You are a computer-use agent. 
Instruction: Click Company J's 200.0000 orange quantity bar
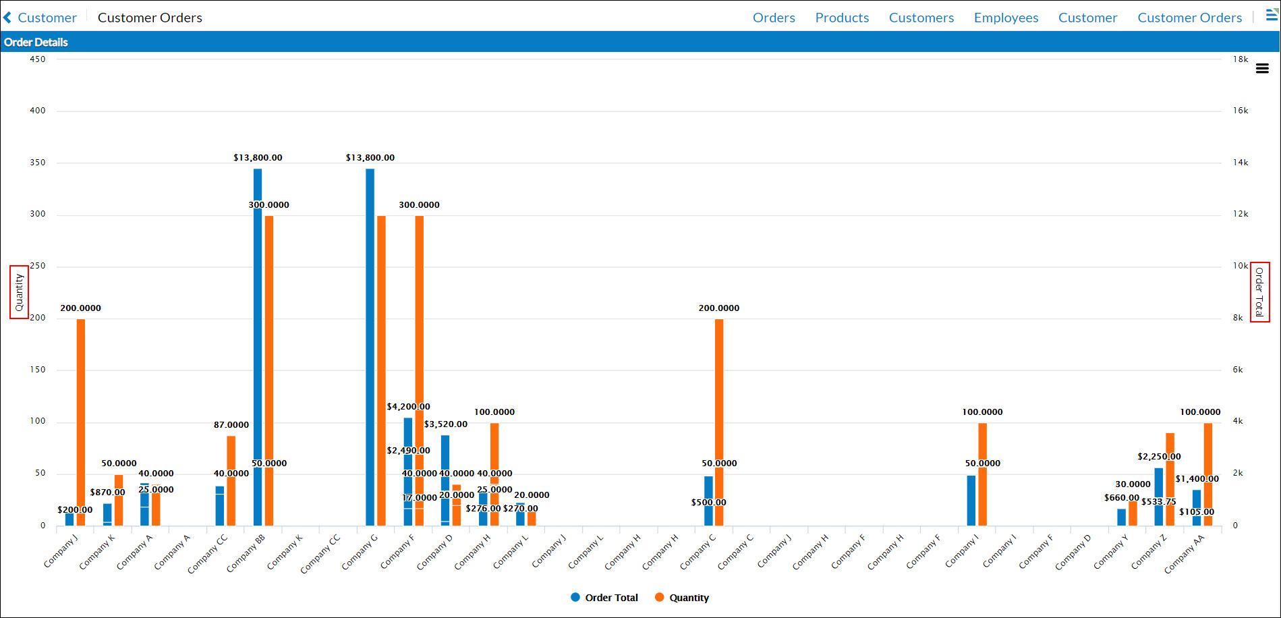tap(80, 405)
